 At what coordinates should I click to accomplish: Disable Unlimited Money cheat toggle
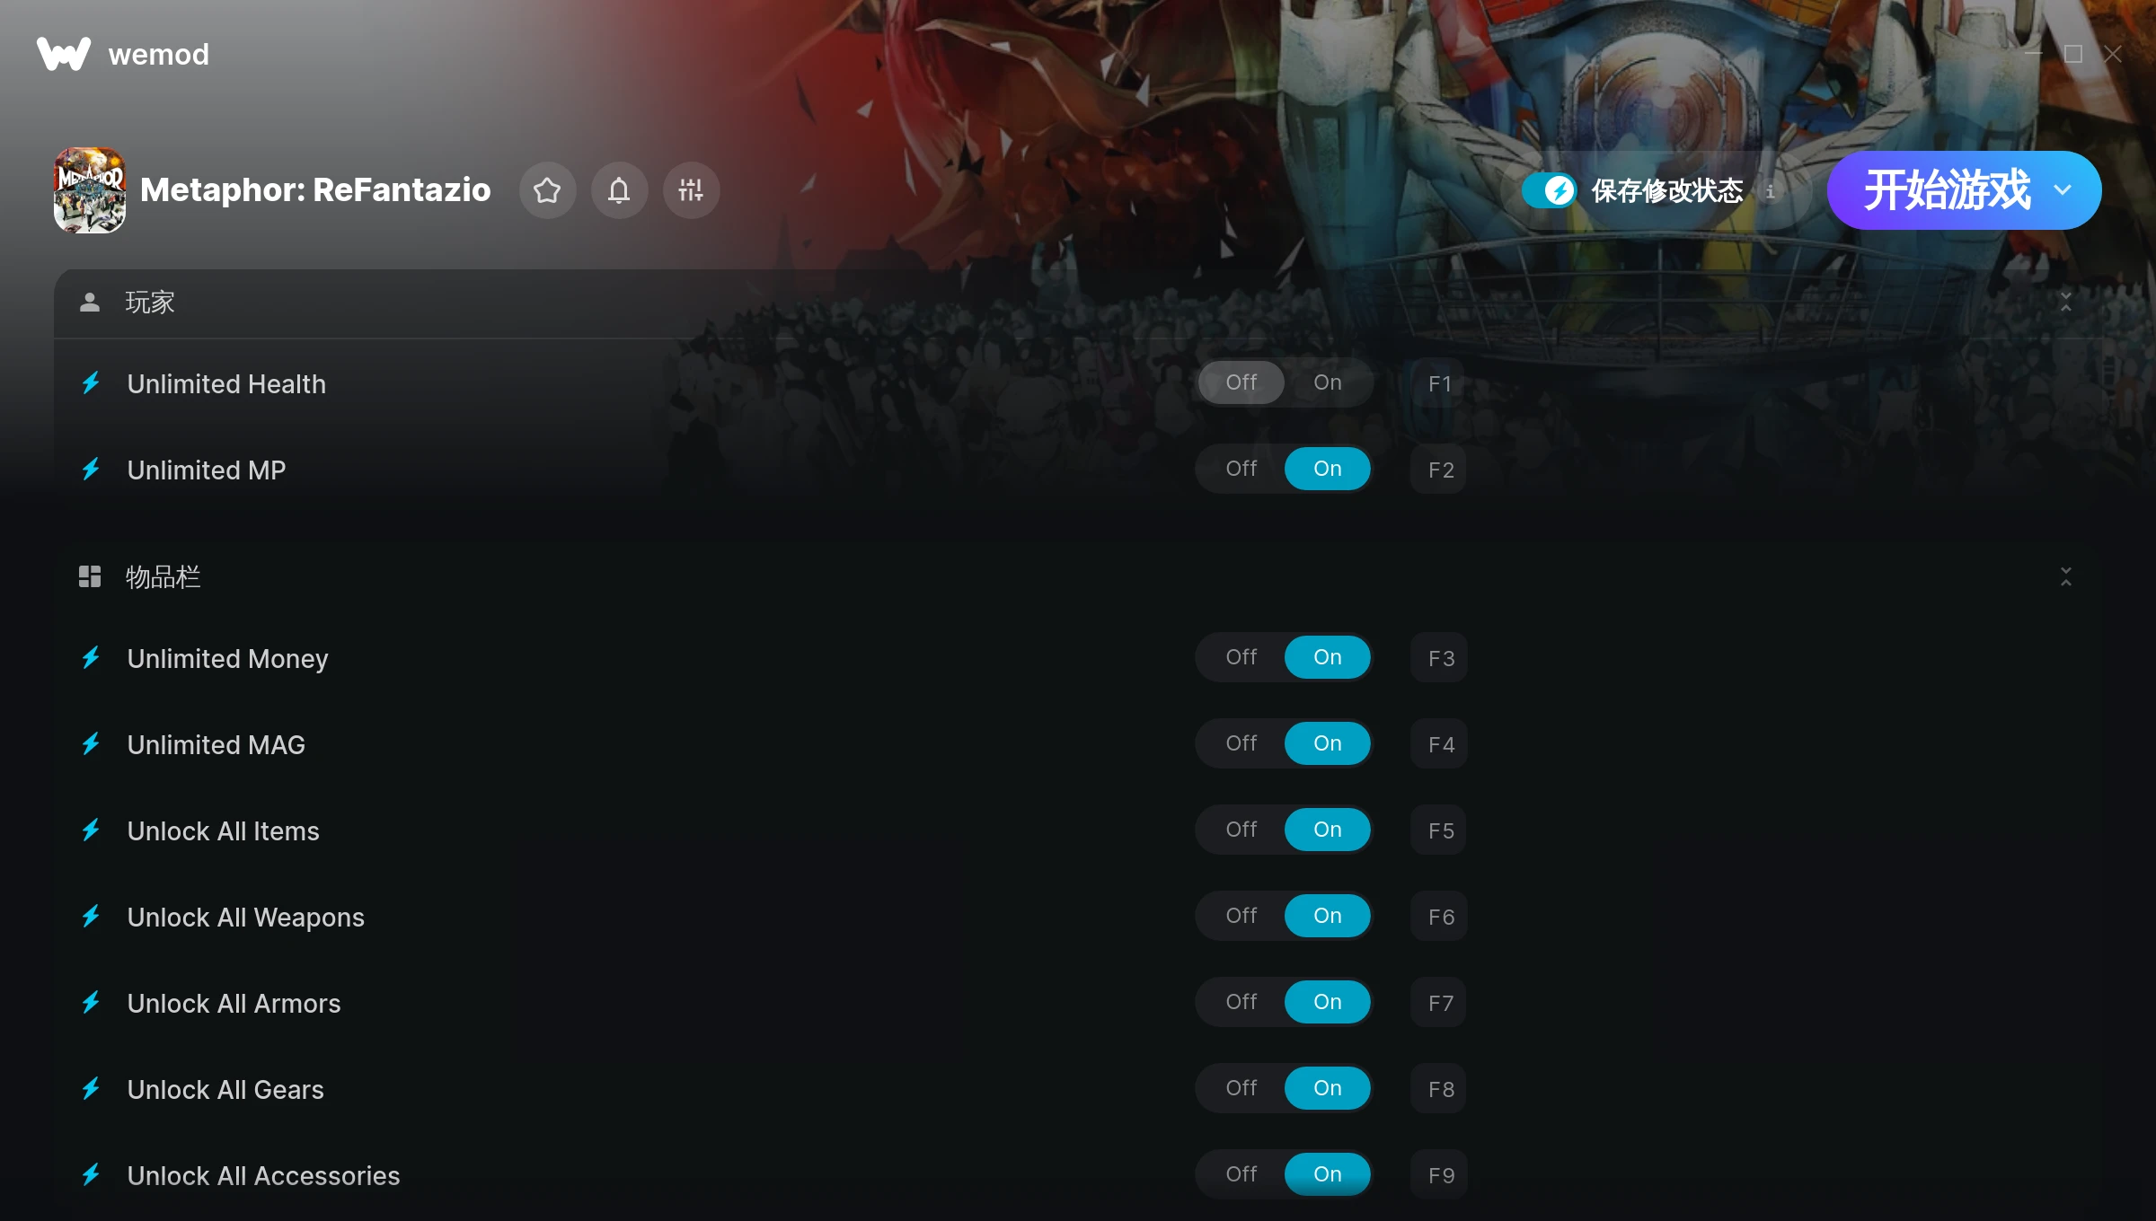1242,657
